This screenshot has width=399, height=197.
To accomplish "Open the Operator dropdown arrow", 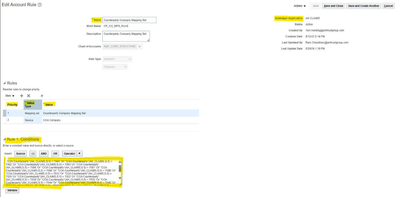I will pos(80,154).
